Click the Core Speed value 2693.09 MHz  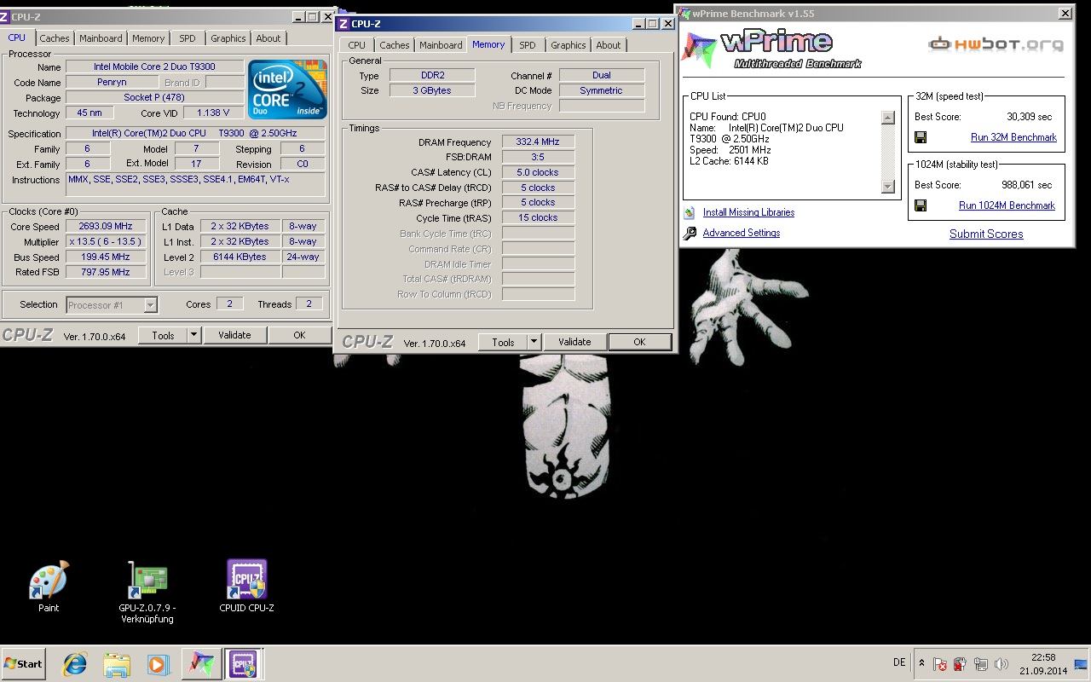point(107,226)
